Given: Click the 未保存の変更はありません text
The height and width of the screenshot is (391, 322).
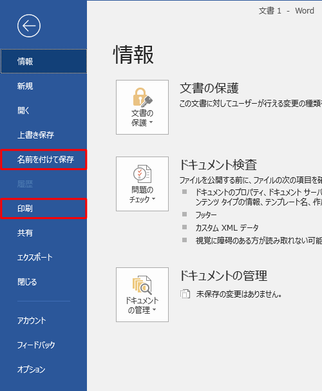Looking at the screenshot, I should pos(239,294).
